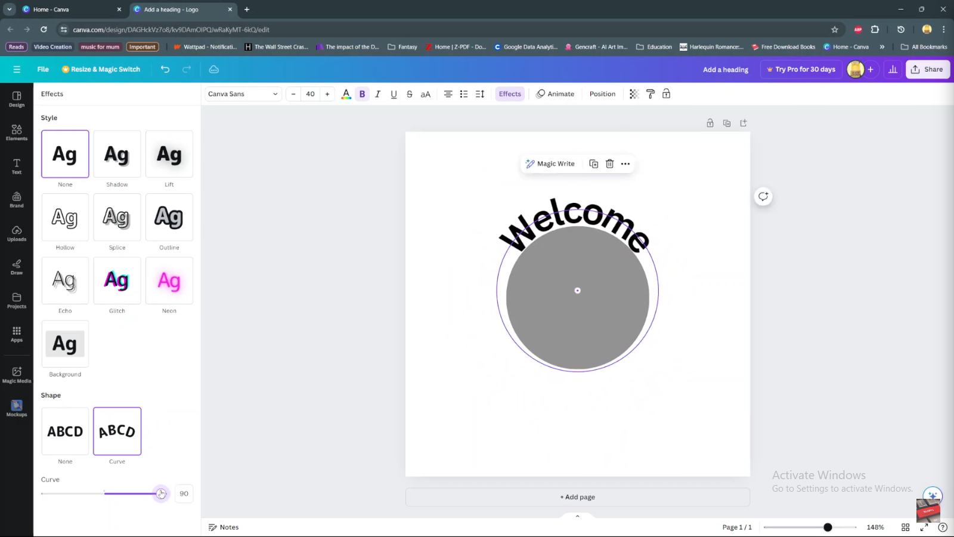Apply the Shadow text style
The width and height of the screenshot is (954, 537).
pyautogui.click(x=117, y=154)
